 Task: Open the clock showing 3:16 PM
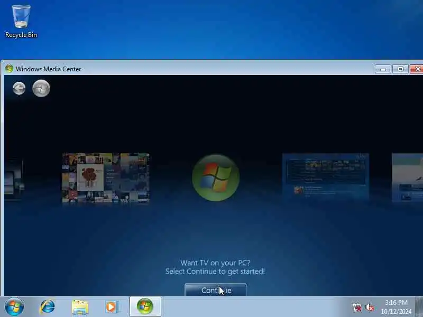[x=396, y=307]
